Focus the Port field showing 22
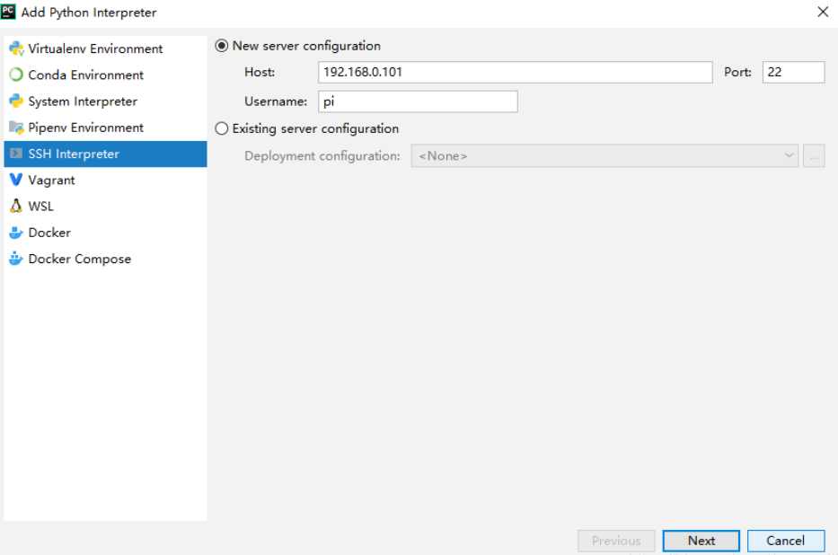 (x=794, y=72)
